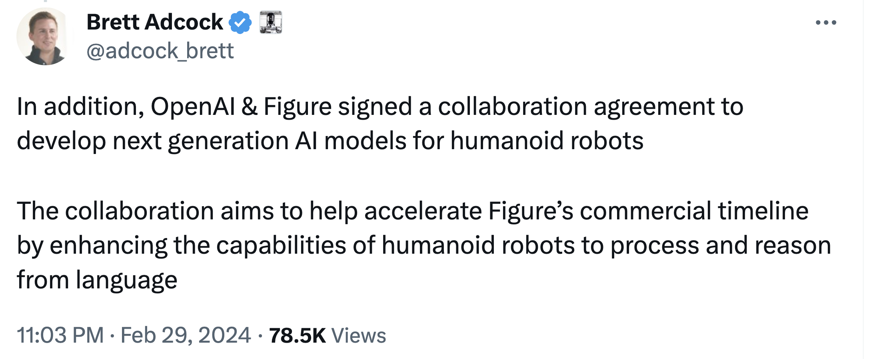Viewport: 871px width, 359px height.
Task: Click the word OpenAI in the tweet
Action: pyautogui.click(x=193, y=107)
